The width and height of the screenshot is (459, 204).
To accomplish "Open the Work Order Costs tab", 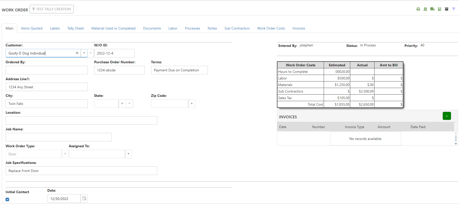I will 271,28.
